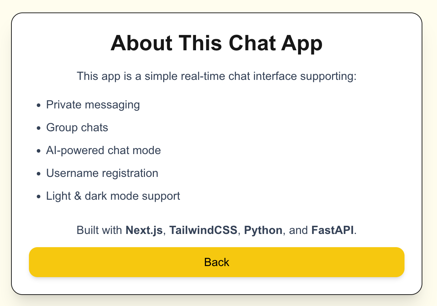This screenshot has width=437, height=306.
Task: Click the TailwindCSS label
Action: [x=203, y=230]
